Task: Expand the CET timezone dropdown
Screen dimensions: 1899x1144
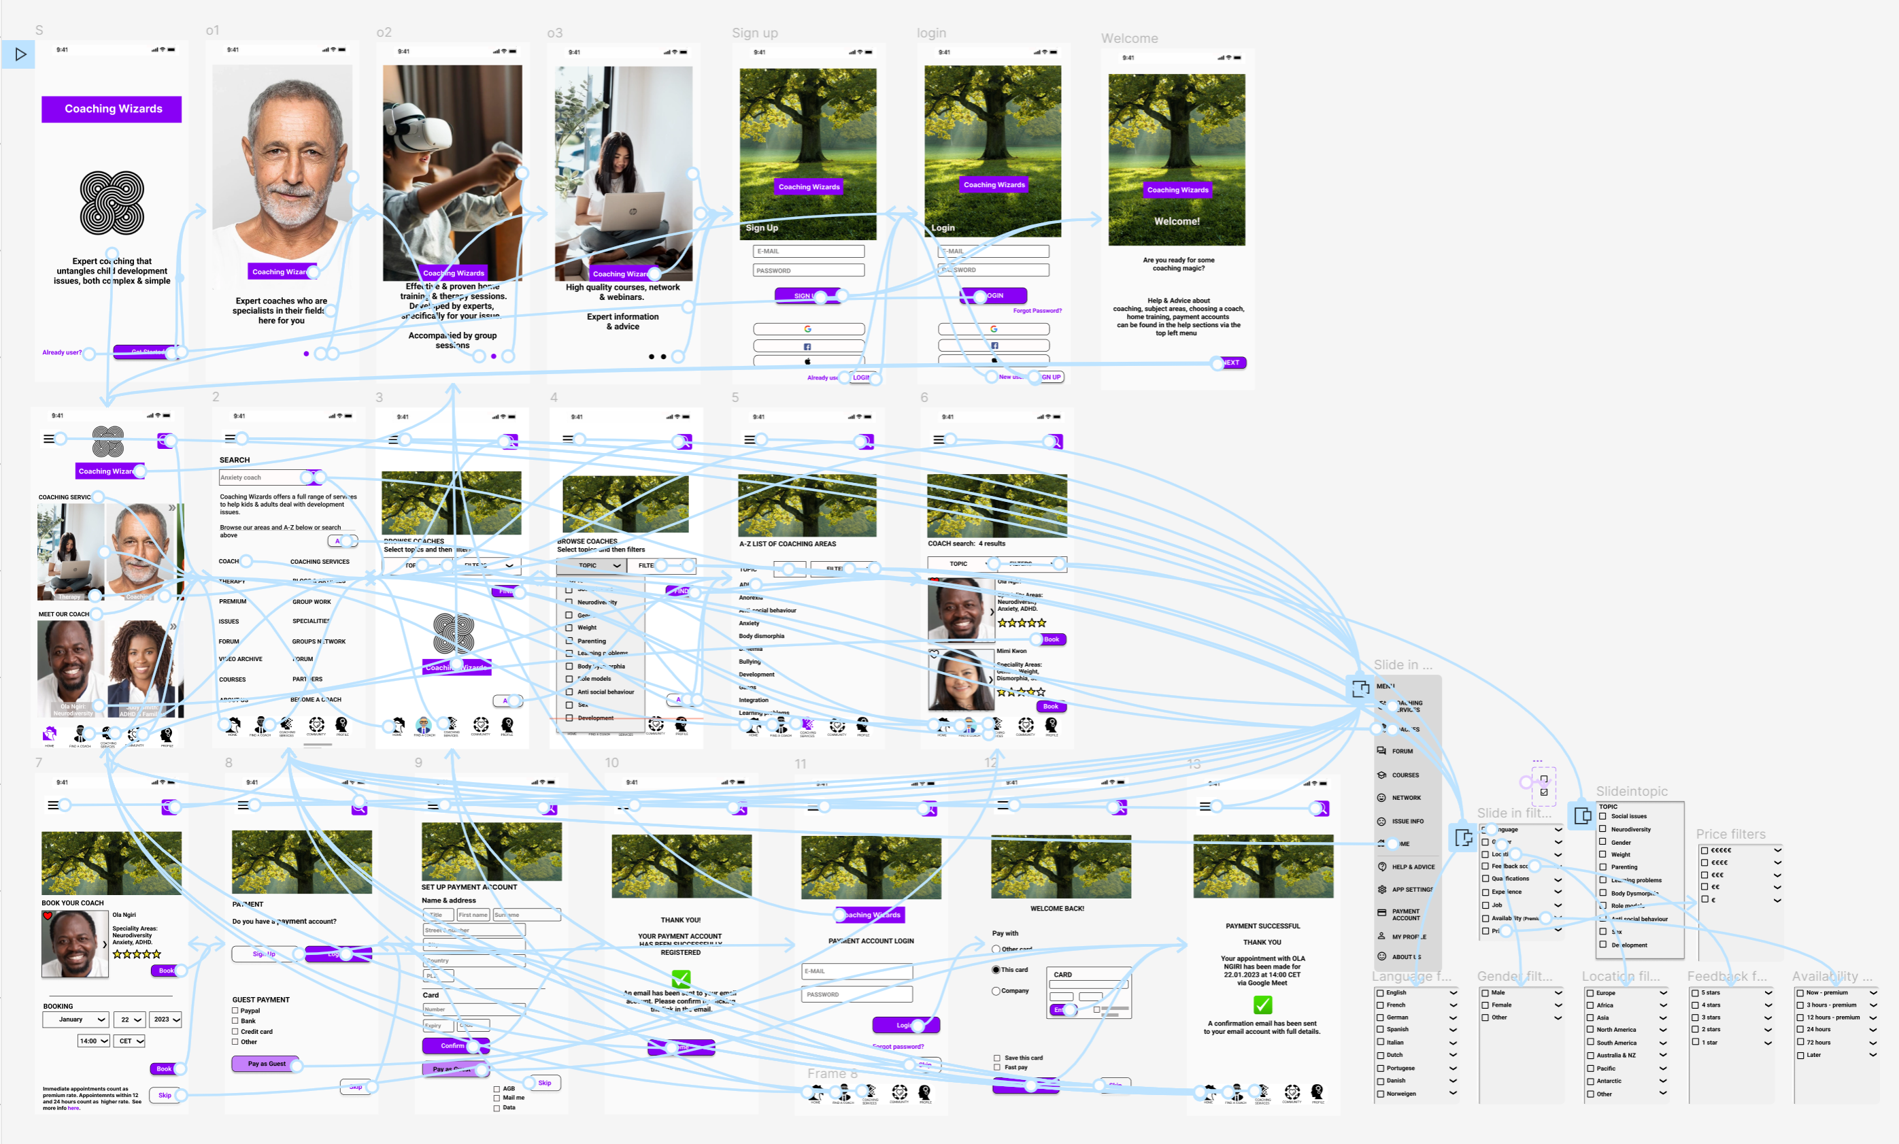Action: point(130,1041)
